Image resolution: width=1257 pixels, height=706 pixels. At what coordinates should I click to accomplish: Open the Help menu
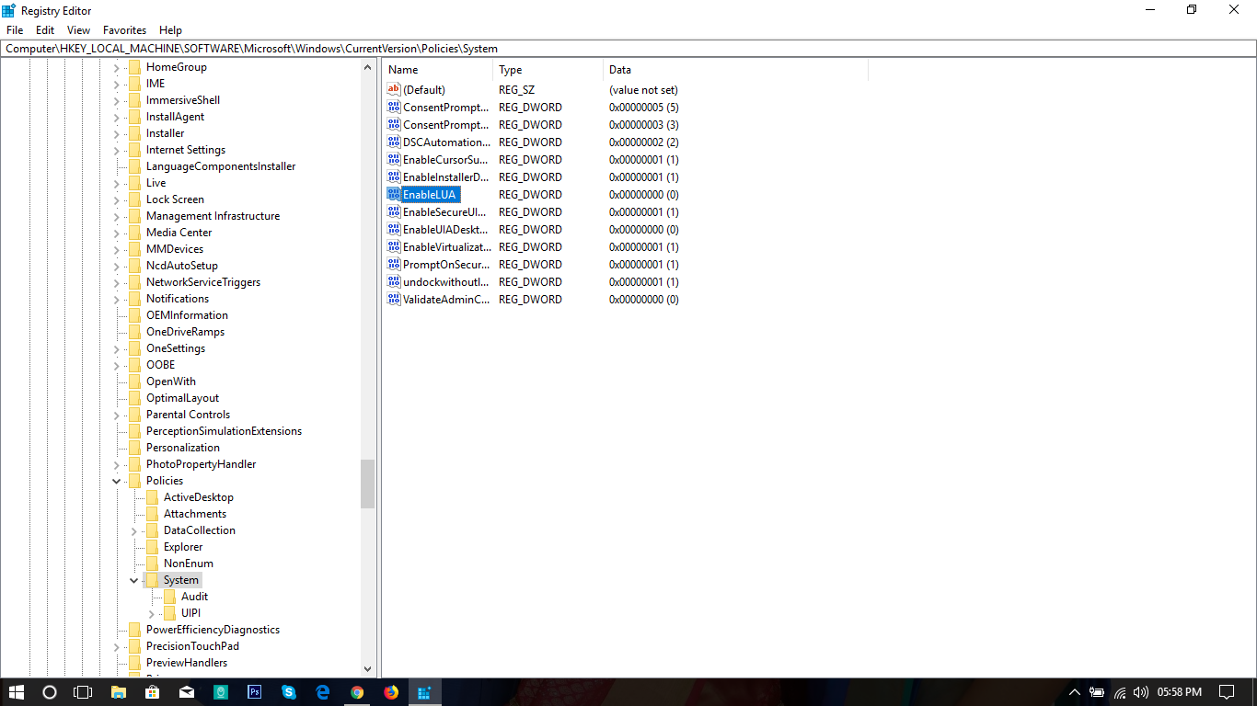[170, 30]
